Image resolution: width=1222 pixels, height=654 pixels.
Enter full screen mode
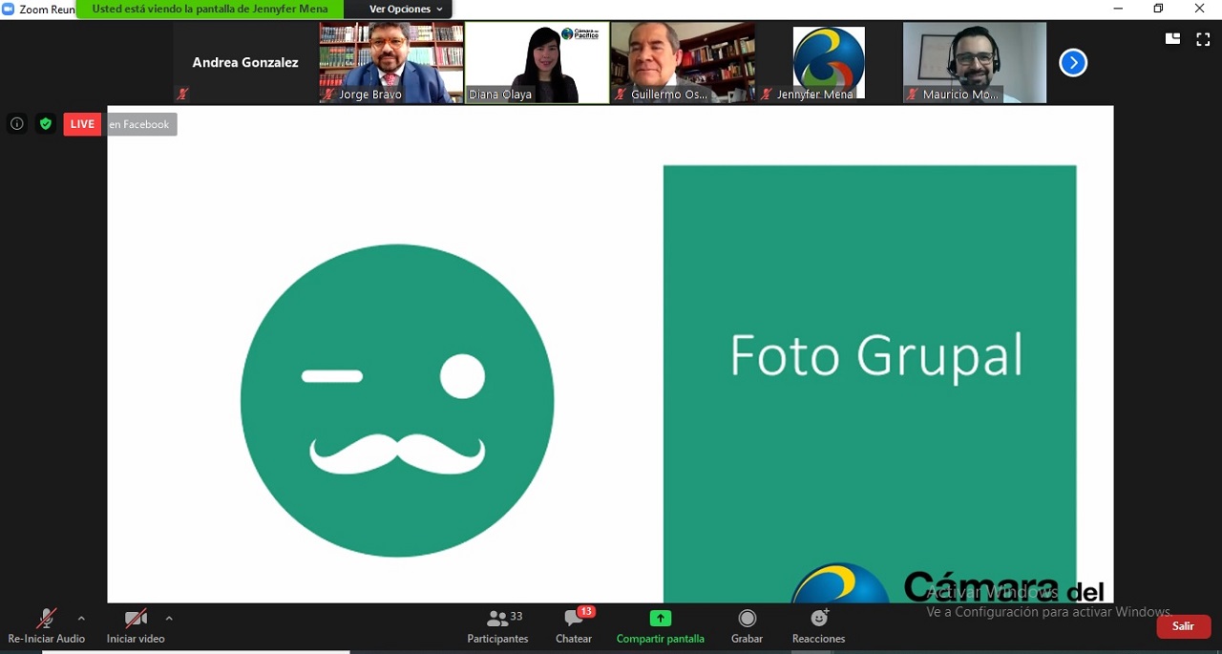point(1203,39)
